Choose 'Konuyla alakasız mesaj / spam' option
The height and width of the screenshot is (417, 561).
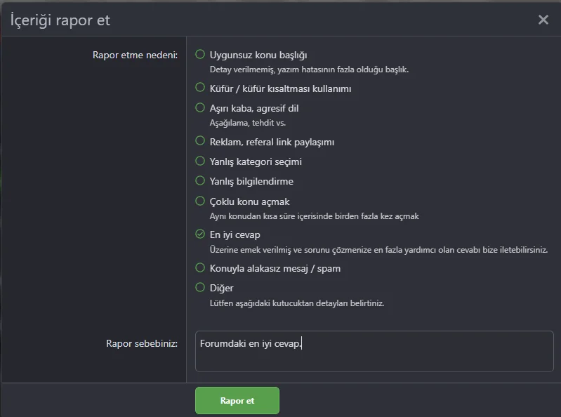click(201, 267)
